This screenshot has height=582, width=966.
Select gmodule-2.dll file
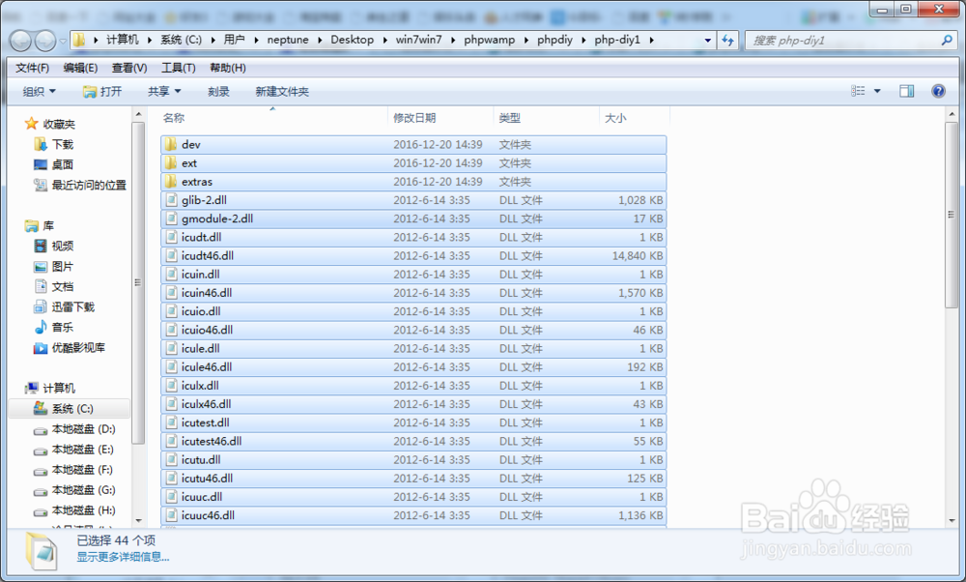(x=413, y=218)
